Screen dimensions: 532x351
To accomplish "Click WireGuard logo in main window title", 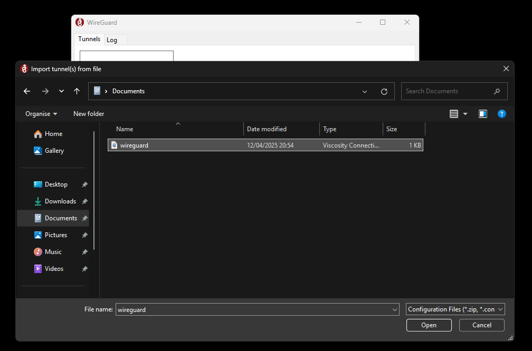I will click(x=79, y=22).
